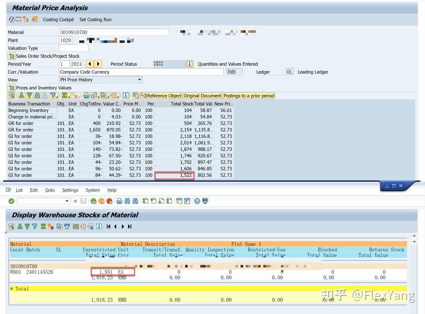Collapse the Prices and Inventory Values section
Viewport: 425px width, 314px height.
pos(12,88)
